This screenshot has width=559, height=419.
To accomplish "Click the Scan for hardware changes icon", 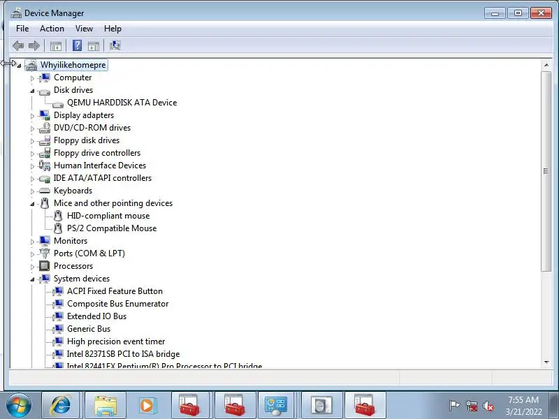I will [115, 45].
